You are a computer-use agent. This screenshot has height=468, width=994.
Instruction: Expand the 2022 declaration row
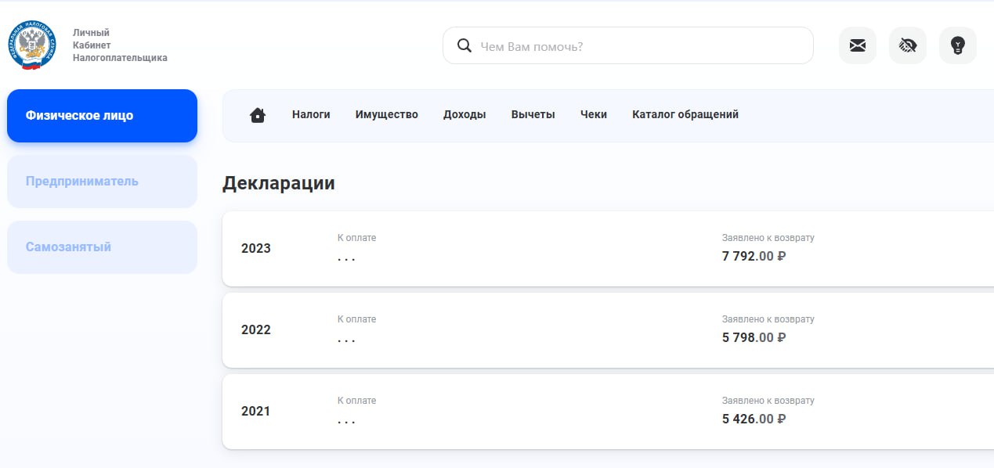[548, 329]
